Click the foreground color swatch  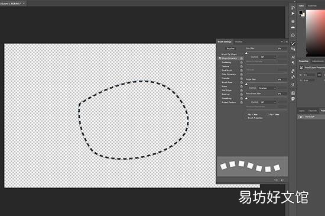pos(301,13)
